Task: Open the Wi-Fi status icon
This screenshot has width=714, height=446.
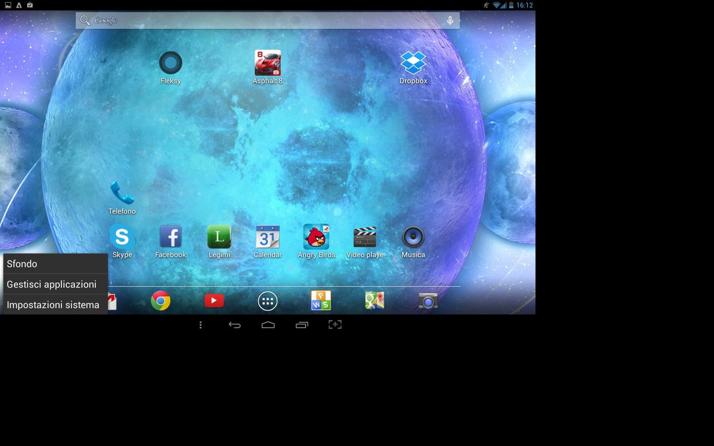Action: point(496,5)
